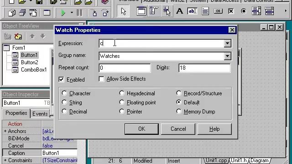Switch to the Events tab
Viewport: 292px width, 164px height.
point(40,113)
